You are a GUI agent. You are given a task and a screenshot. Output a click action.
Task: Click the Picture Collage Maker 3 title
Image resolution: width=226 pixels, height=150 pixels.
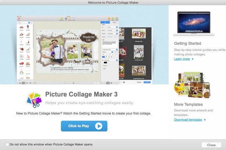(81, 94)
